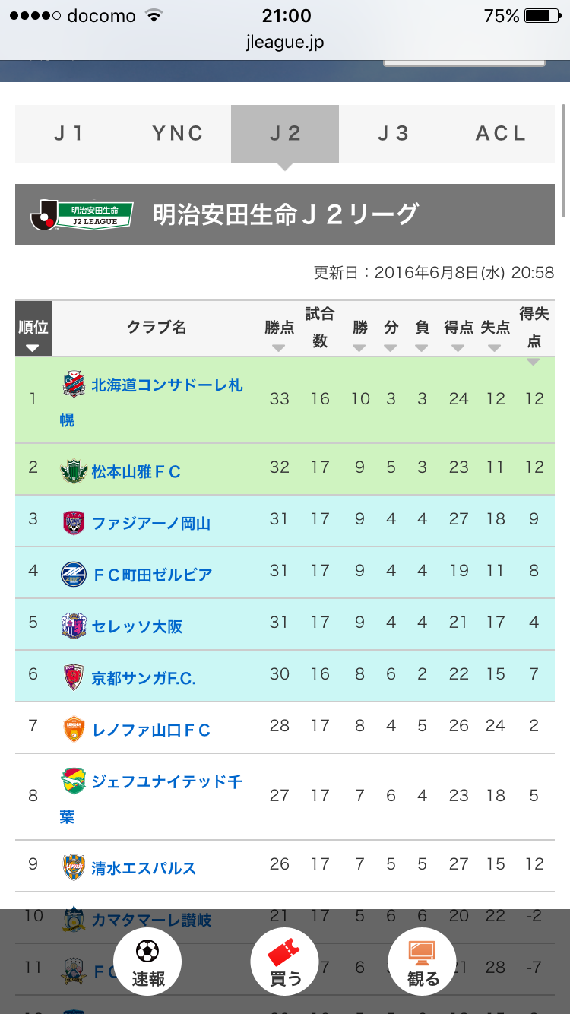The image size is (570, 1014).
Task: Tap the Kyoto Sanga F.C. crest icon
Action: pyautogui.click(x=74, y=677)
